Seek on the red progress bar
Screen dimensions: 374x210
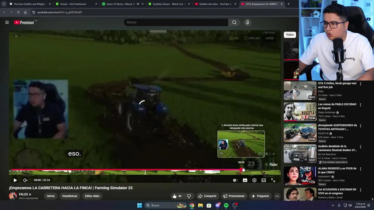point(126,169)
